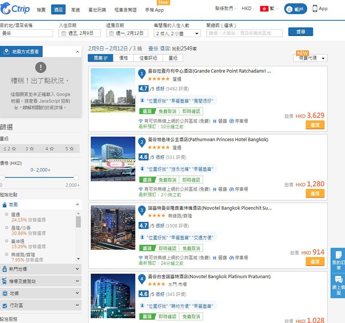Toggle the 4 star rating filter
345x323 pixels.
[x=50, y=149]
